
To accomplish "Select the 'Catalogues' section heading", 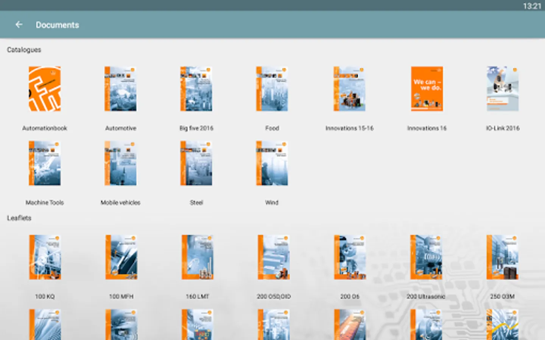I will pos(24,50).
